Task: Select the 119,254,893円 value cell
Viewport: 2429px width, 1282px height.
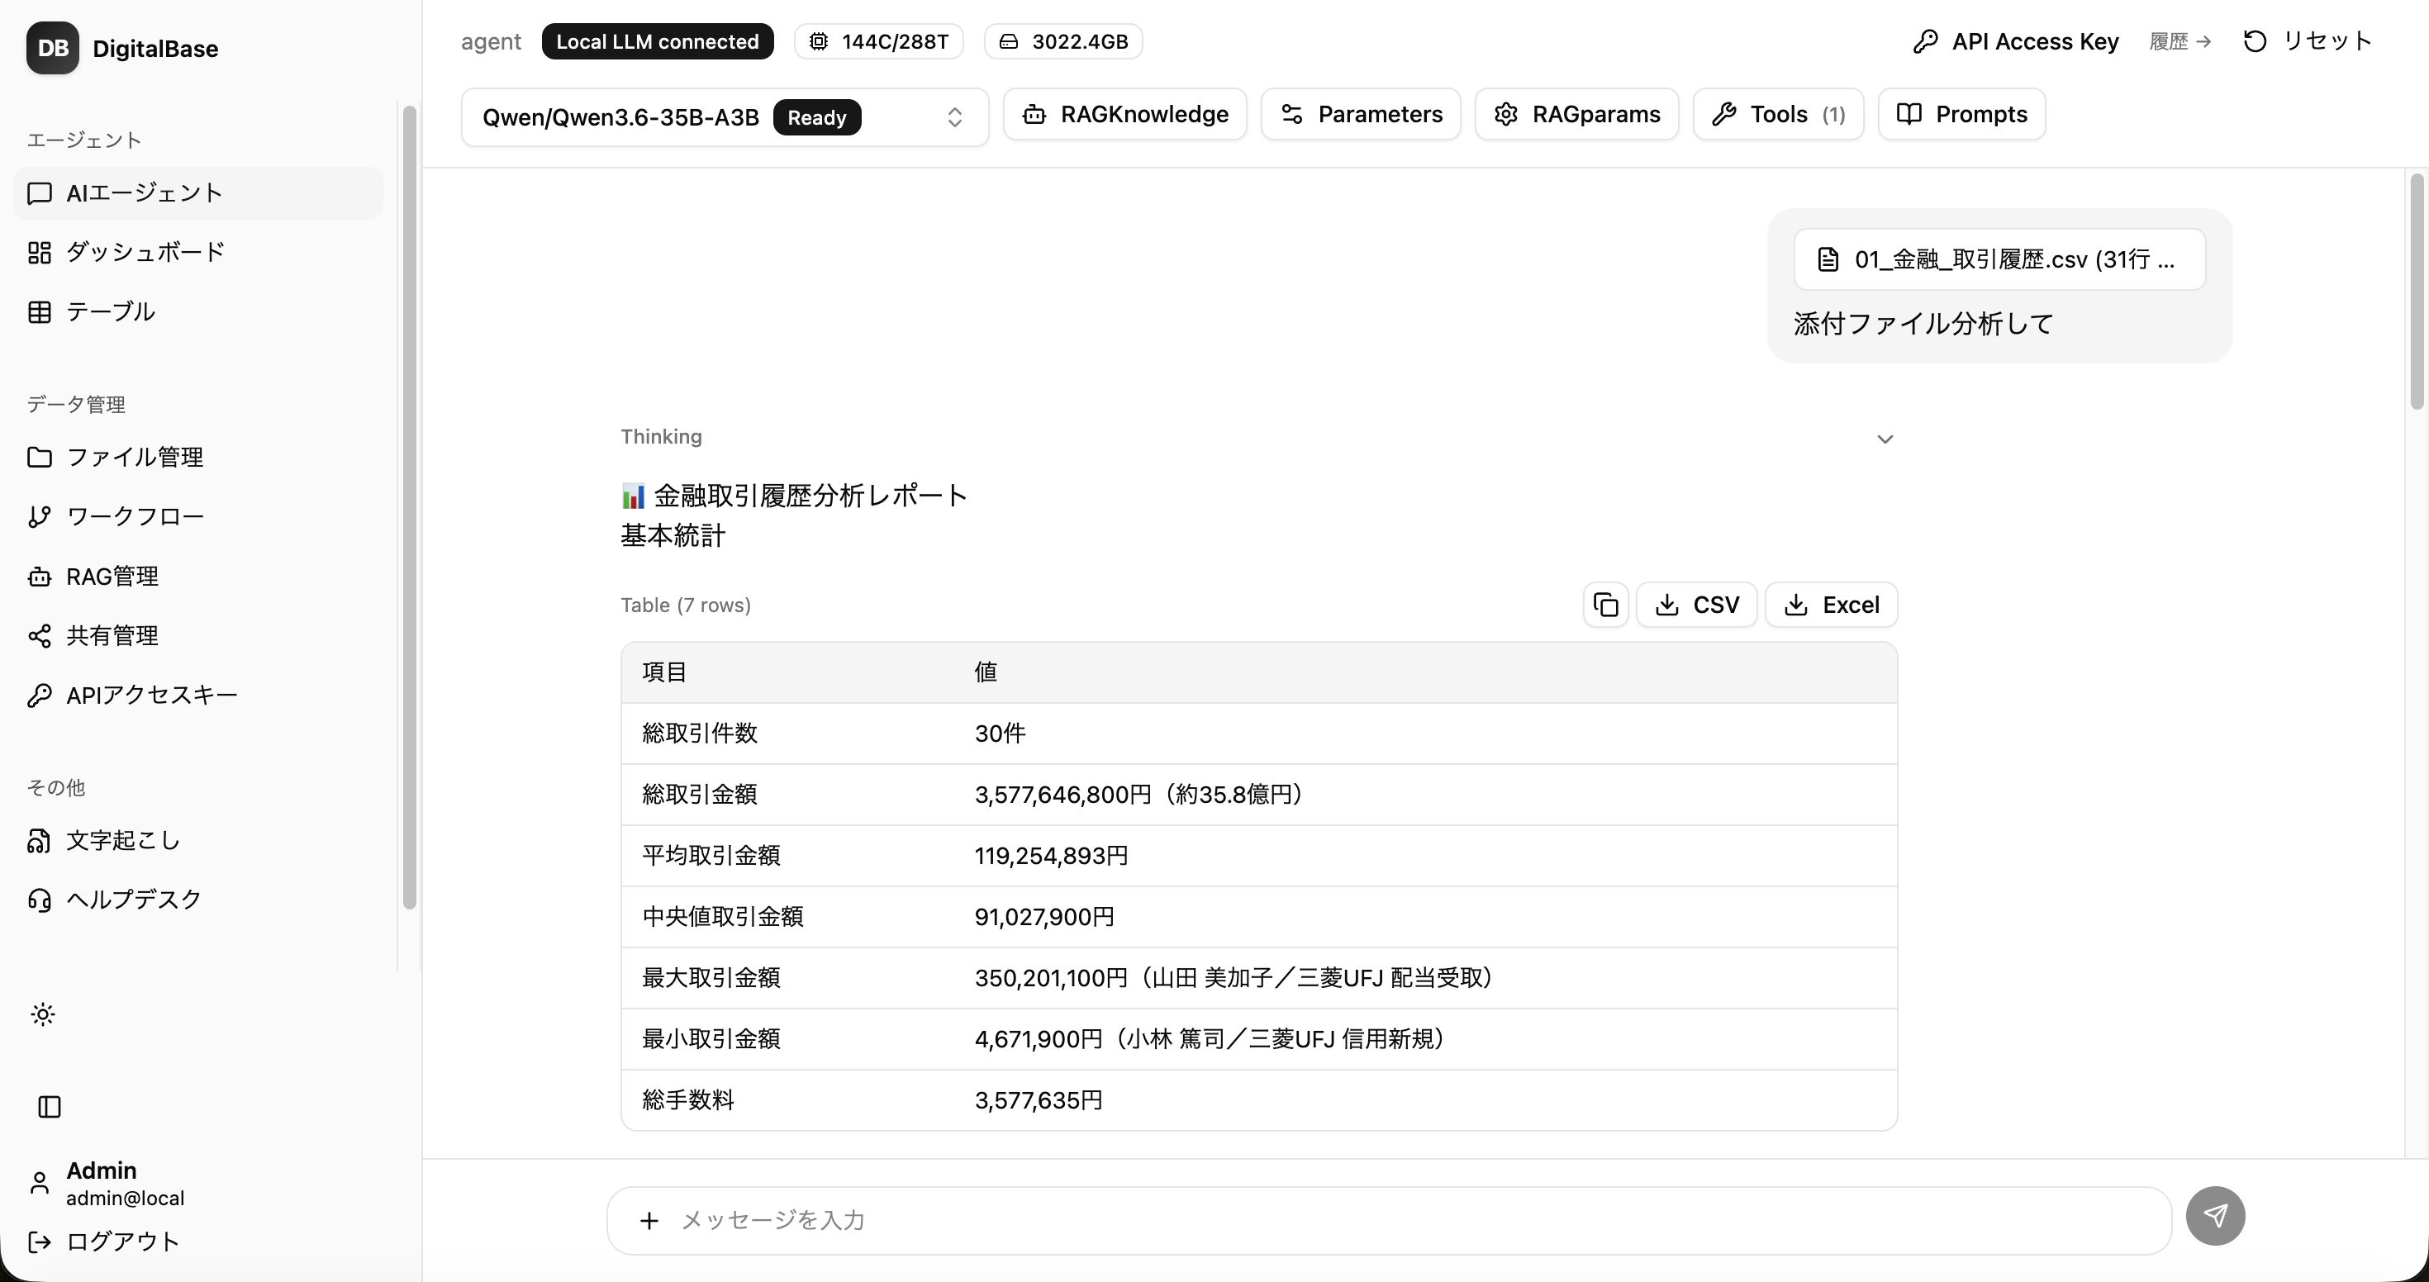Action: click(x=1052, y=856)
